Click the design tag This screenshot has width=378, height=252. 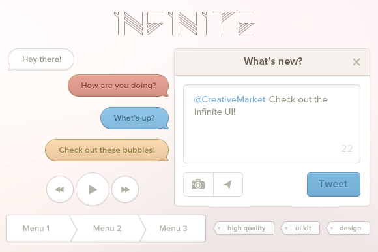[x=348, y=228]
